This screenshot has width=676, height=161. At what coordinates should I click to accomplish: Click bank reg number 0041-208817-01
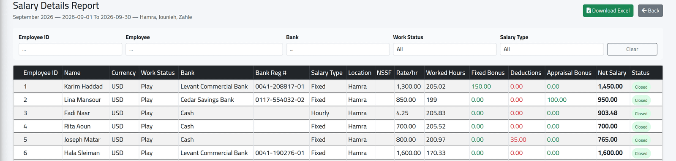click(x=280, y=86)
